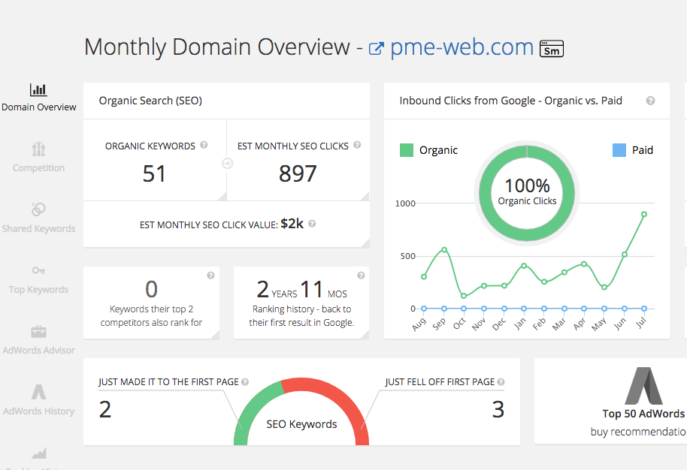Select AdWords History menu label
Screen dimensions: 687x470
(x=38, y=411)
